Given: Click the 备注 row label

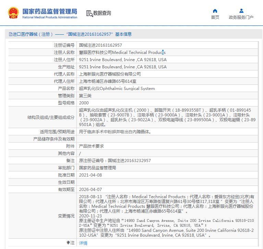Looking at the screenshot, I should click(x=70, y=161).
